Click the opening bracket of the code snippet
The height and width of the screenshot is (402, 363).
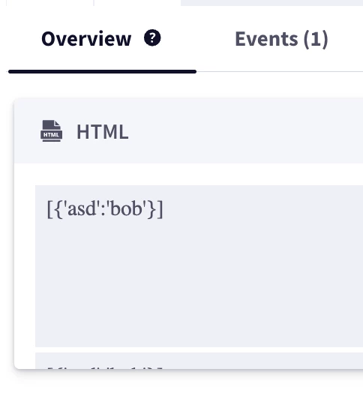49,210
